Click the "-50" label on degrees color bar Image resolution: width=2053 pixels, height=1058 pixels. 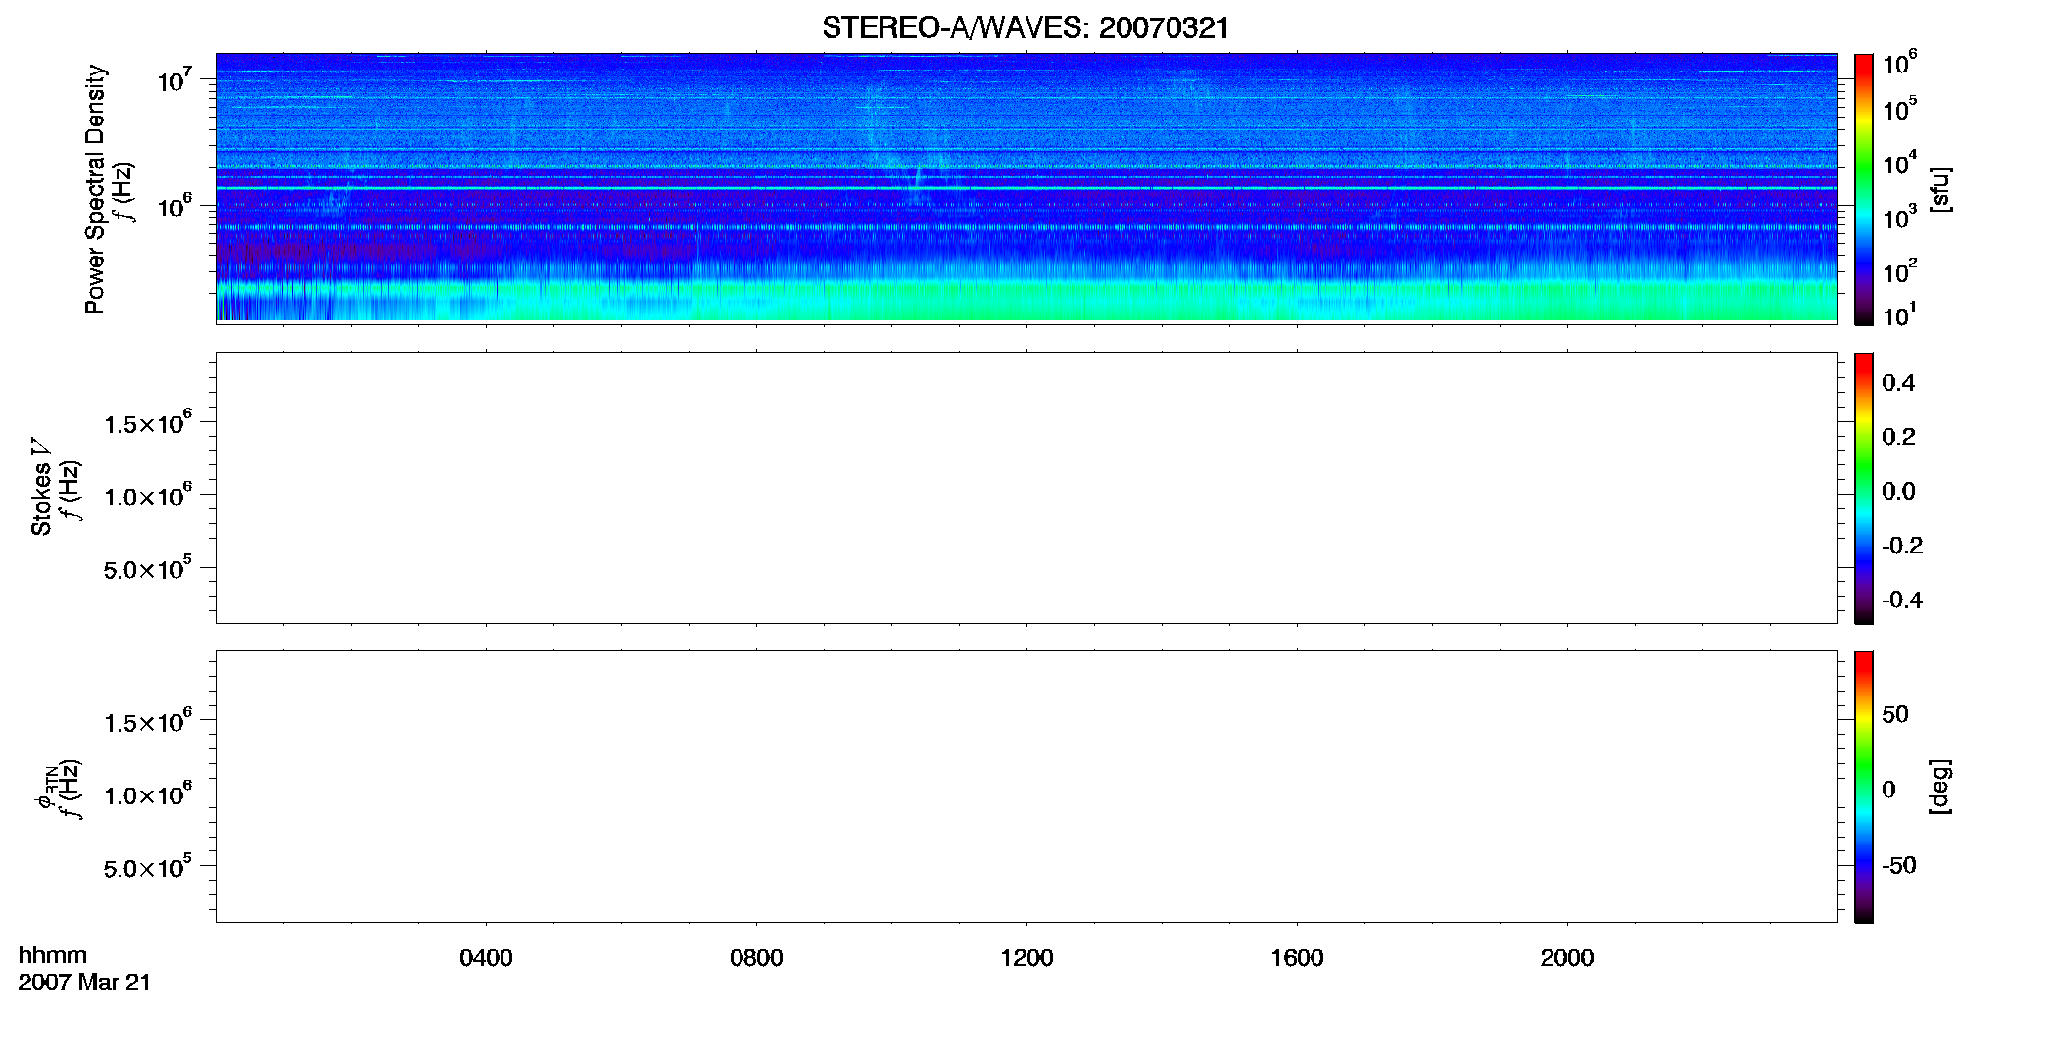pos(1899,865)
